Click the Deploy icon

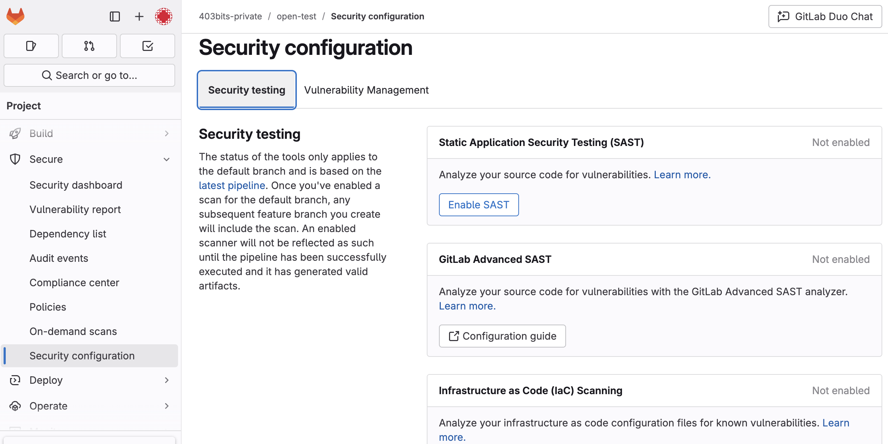click(x=15, y=380)
